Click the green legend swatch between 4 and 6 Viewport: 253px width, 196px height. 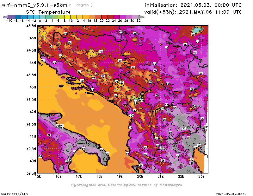click(x=55, y=17)
